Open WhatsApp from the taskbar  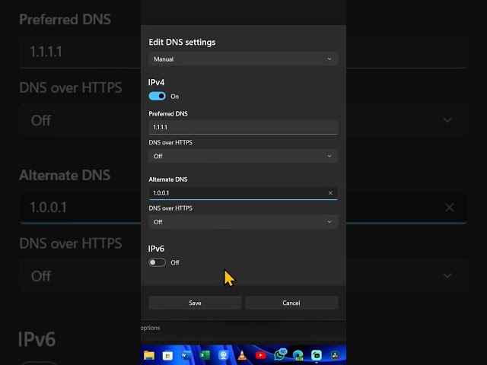(280, 355)
